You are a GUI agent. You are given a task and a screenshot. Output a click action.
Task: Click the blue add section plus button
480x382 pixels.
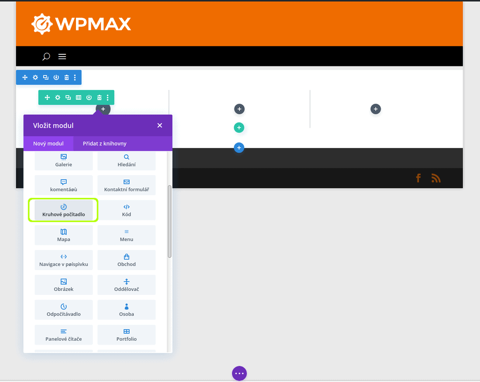(x=239, y=148)
